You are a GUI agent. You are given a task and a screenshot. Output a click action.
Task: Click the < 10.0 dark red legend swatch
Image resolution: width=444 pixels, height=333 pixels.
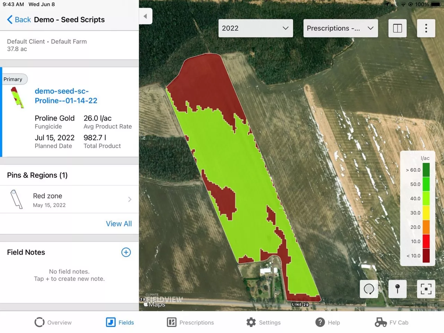tap(426, 256)
